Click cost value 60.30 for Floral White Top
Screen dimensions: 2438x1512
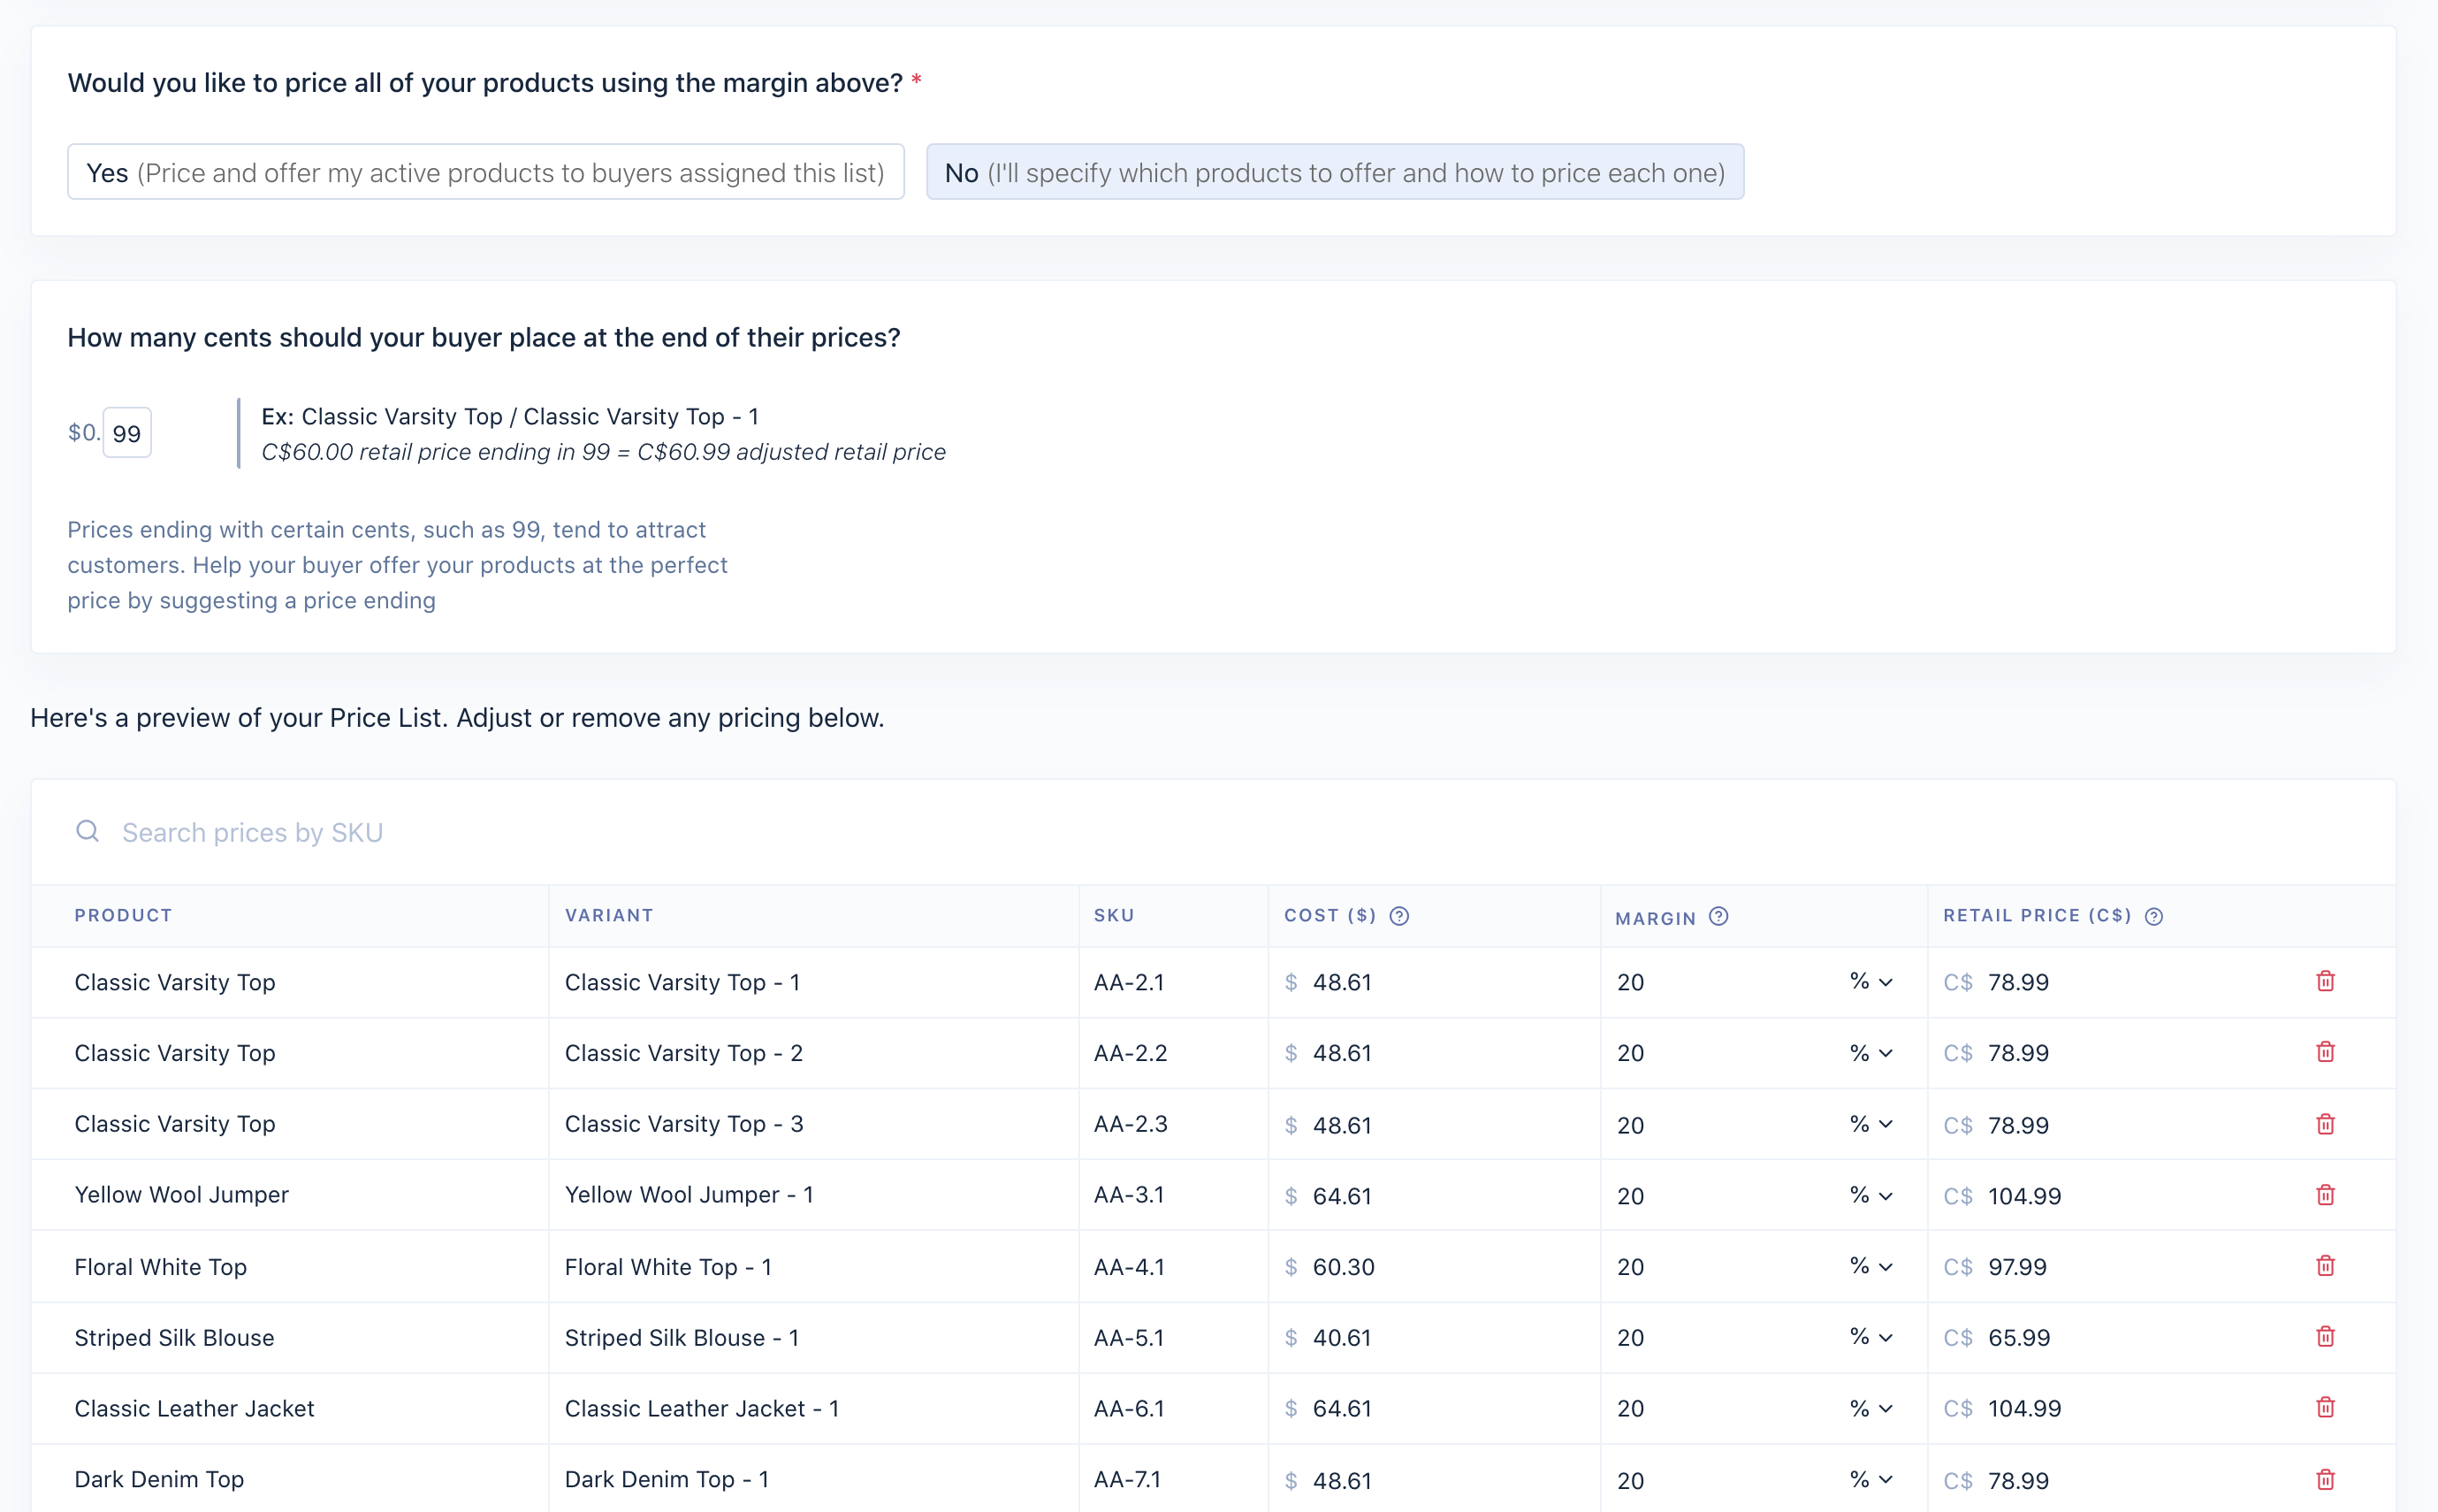pyautogui.click(x=1344, y=1267)
